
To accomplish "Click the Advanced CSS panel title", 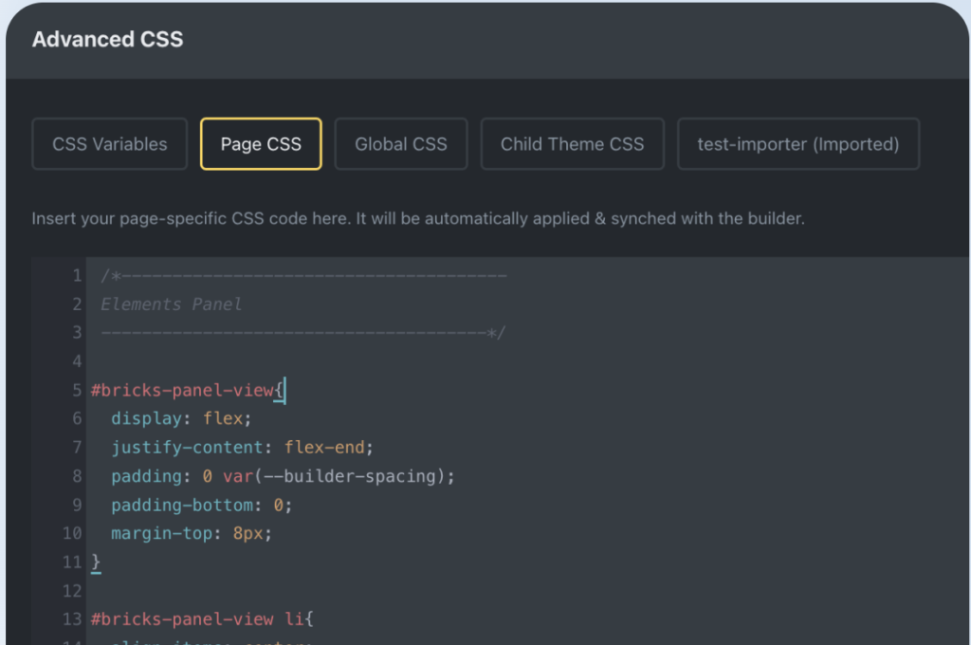I will click(107, 40).
